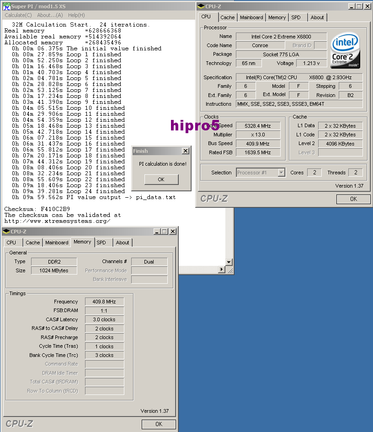Click the Threads count field showing 2
Viewport: 373px width, 432px height.
[356, 173]
